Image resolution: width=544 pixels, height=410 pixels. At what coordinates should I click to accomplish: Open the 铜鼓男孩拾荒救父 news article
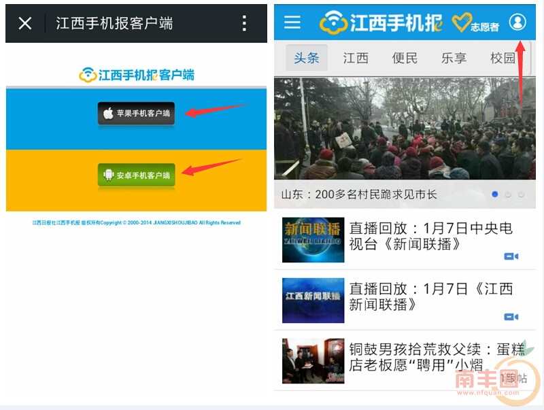click(435, 357)
